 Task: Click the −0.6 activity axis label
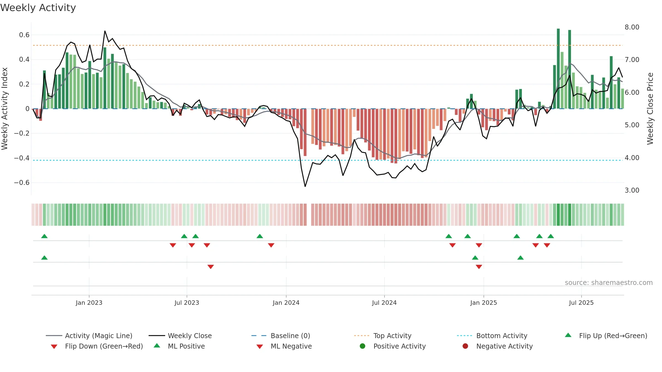[22, 183]
